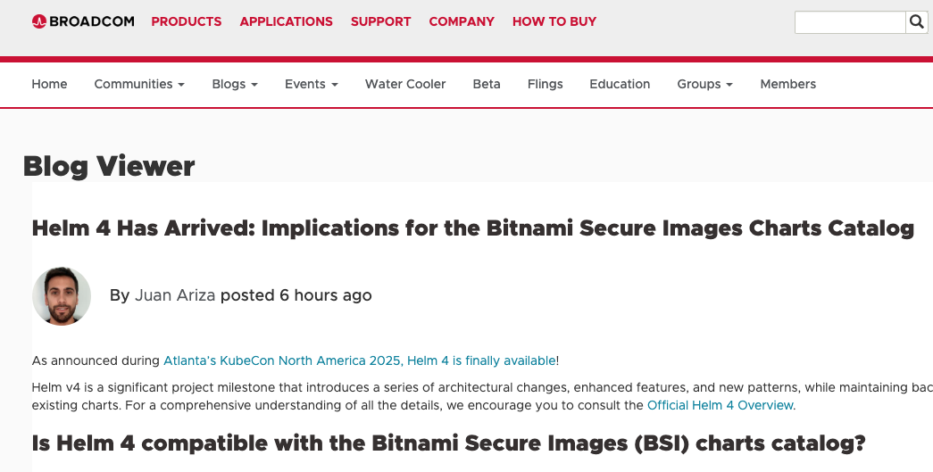
Task: Open the Education section
Action: point(620,84)
